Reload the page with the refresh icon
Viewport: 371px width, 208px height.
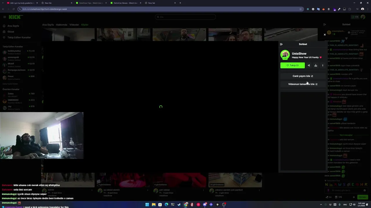point(13,9)
